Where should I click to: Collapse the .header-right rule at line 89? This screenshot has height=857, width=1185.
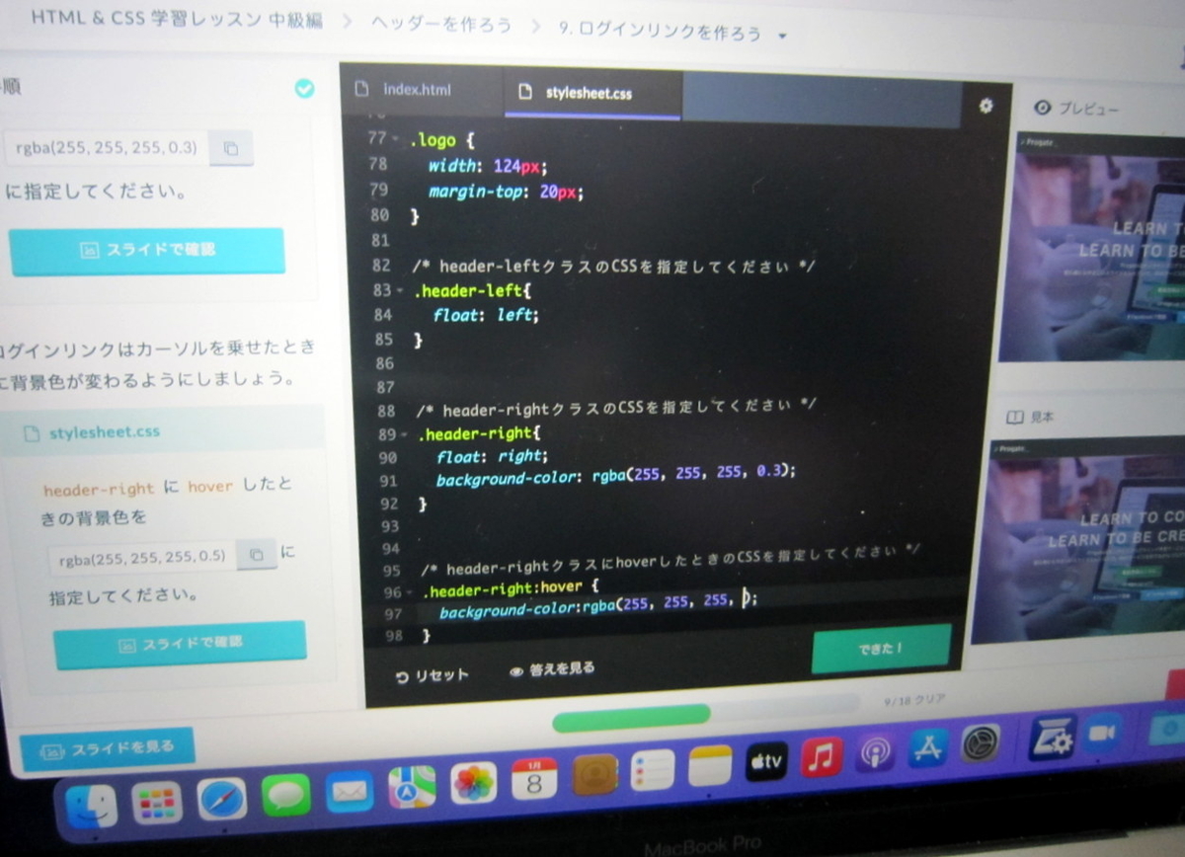pos(405,434)
